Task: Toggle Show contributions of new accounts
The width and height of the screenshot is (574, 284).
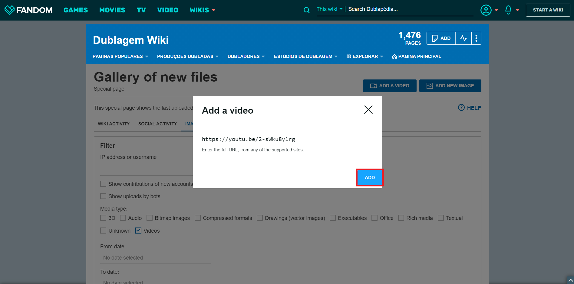Action: tap(103, 184)
